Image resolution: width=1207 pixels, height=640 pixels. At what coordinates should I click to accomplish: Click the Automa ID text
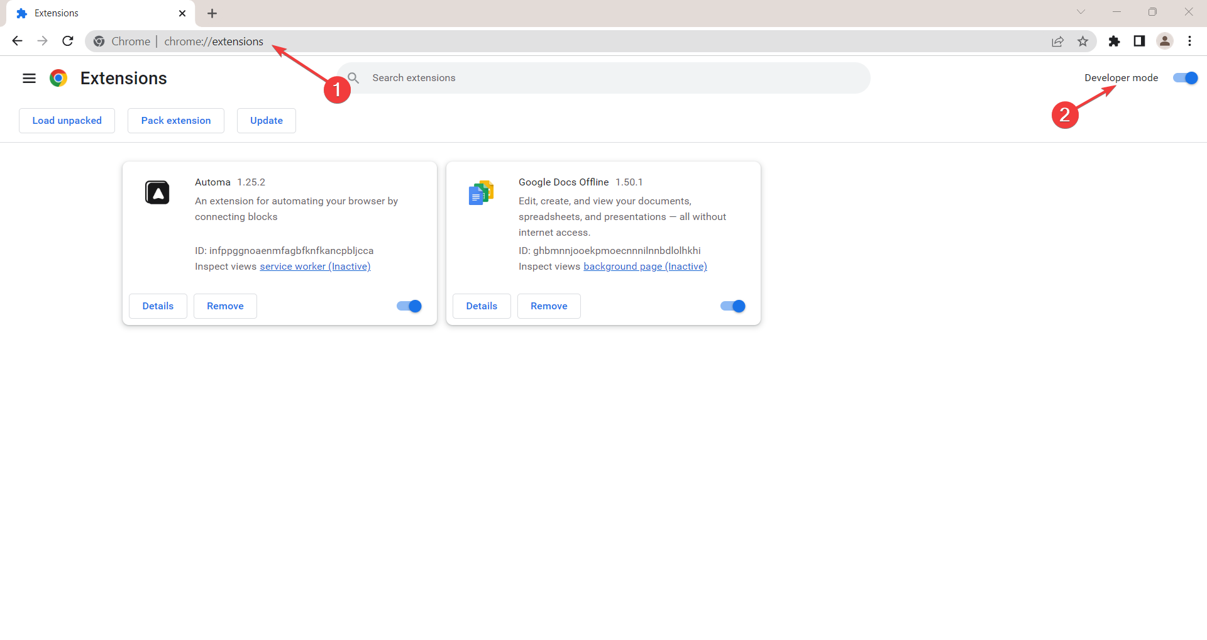pyautogui.click(x=284, y=251)
